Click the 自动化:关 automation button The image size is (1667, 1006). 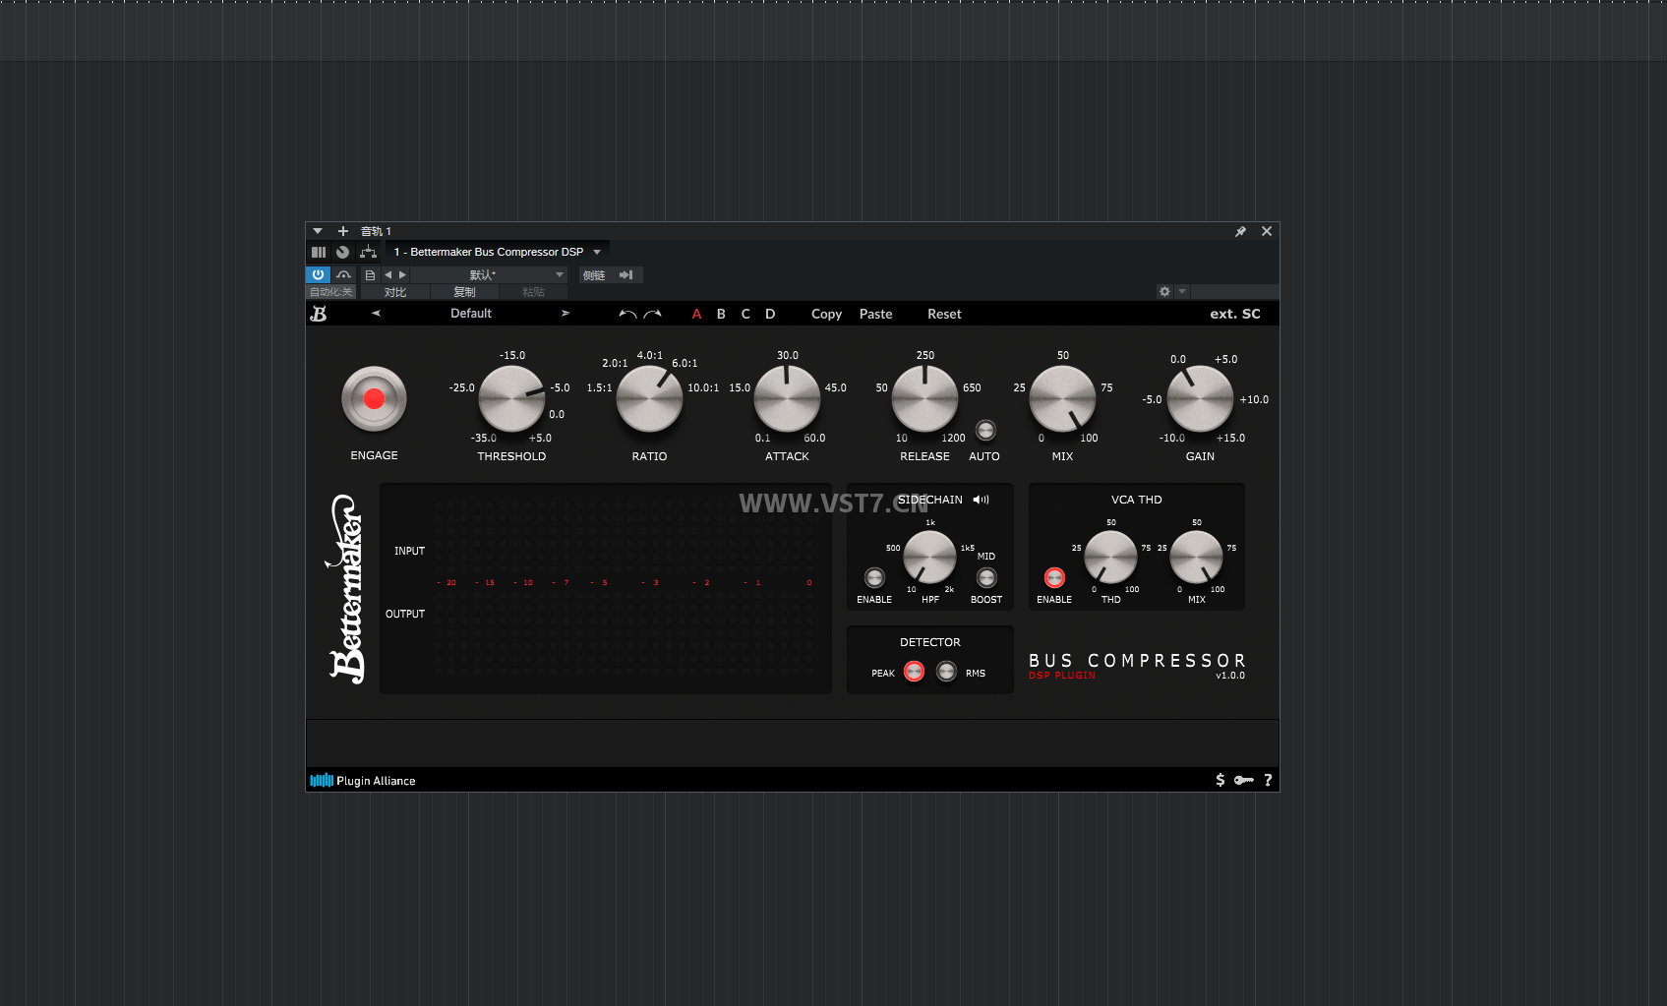tap(330, 292)
